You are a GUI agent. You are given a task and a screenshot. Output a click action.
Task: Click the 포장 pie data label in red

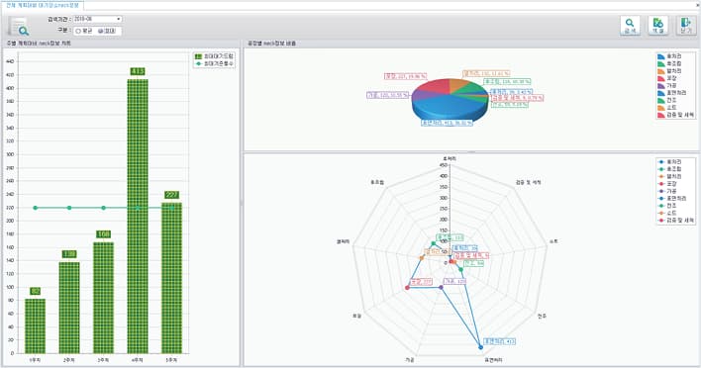click(406, 76)
